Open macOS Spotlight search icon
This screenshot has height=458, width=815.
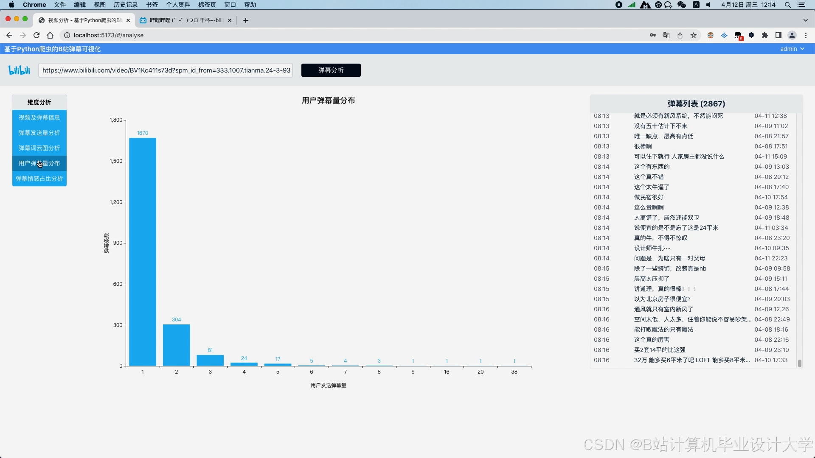pyautogui.click(x=788, y=5)
